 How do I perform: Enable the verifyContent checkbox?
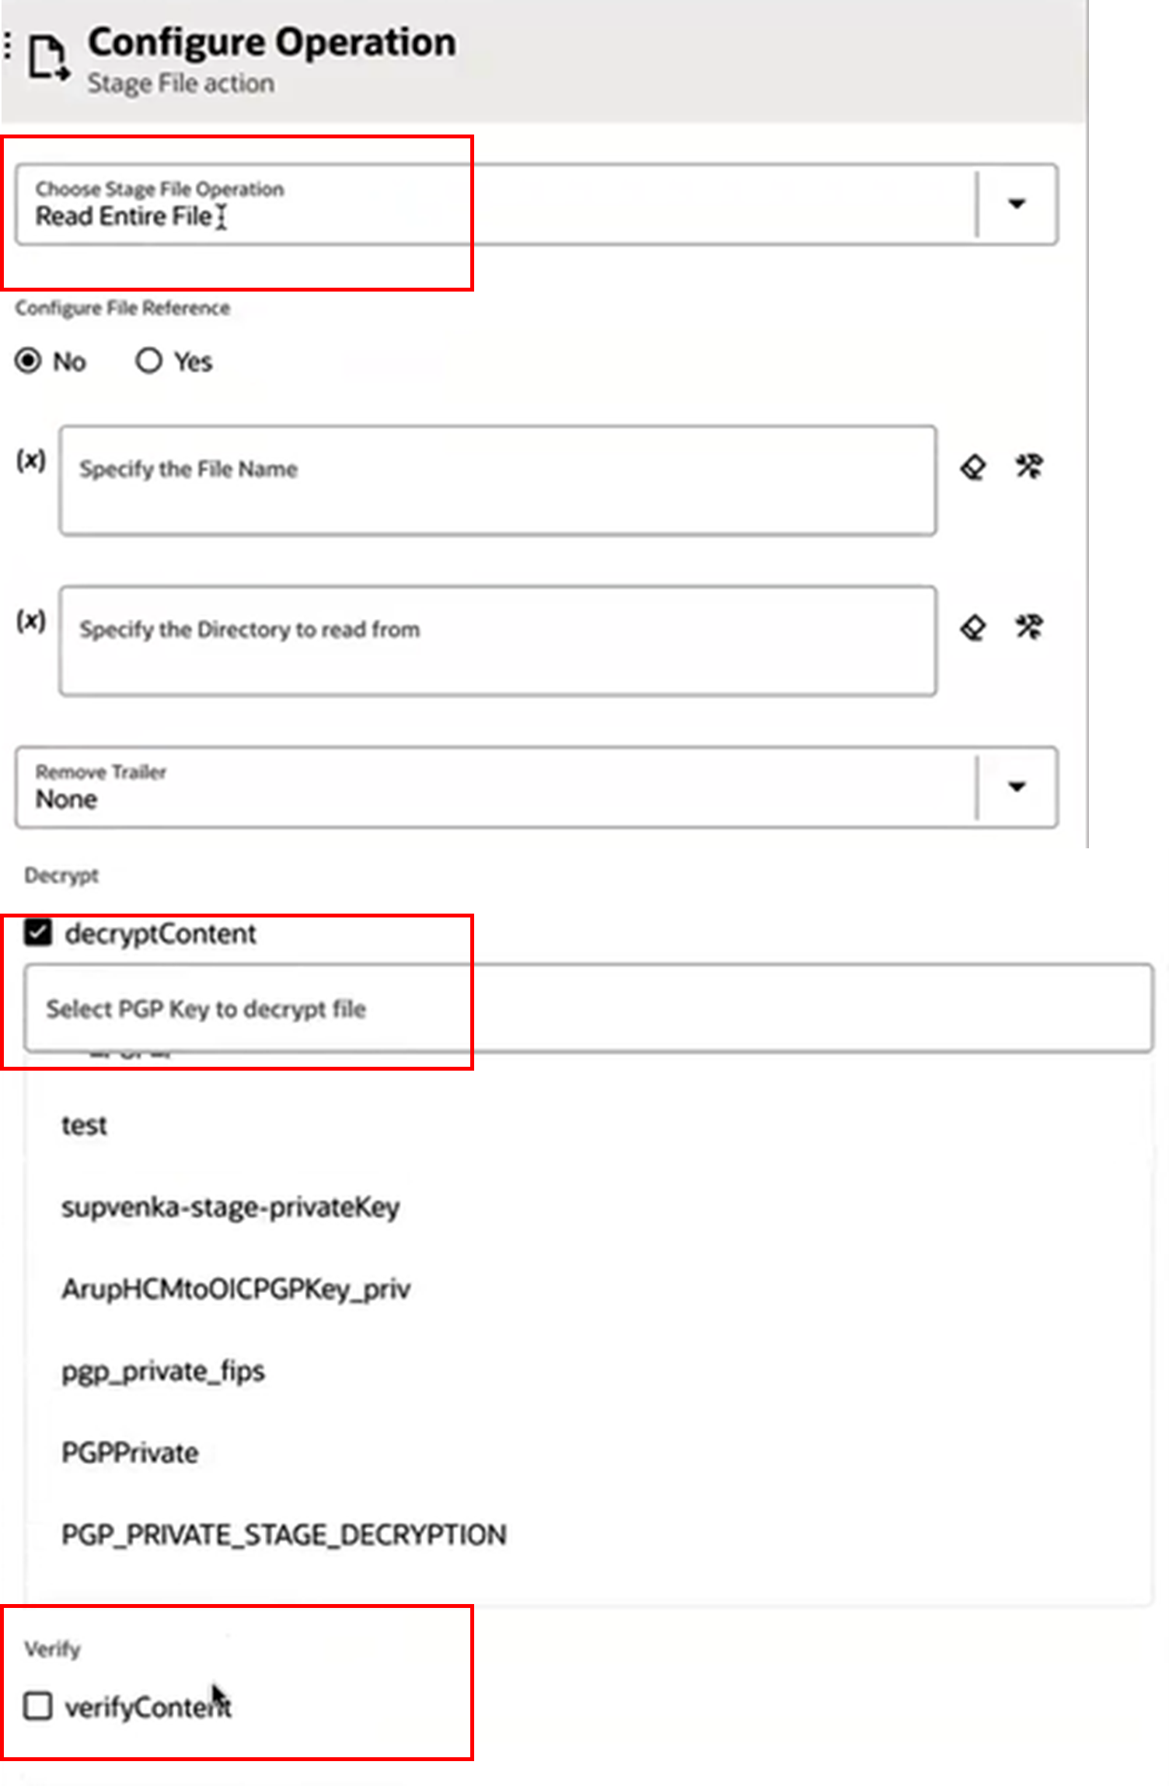pos(37,1706)
